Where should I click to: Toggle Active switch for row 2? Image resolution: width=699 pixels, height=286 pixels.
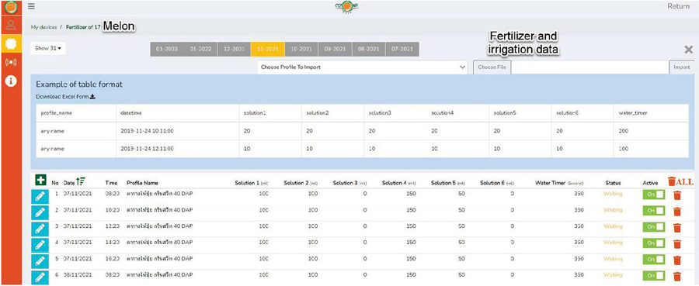(x=653, y=210)
